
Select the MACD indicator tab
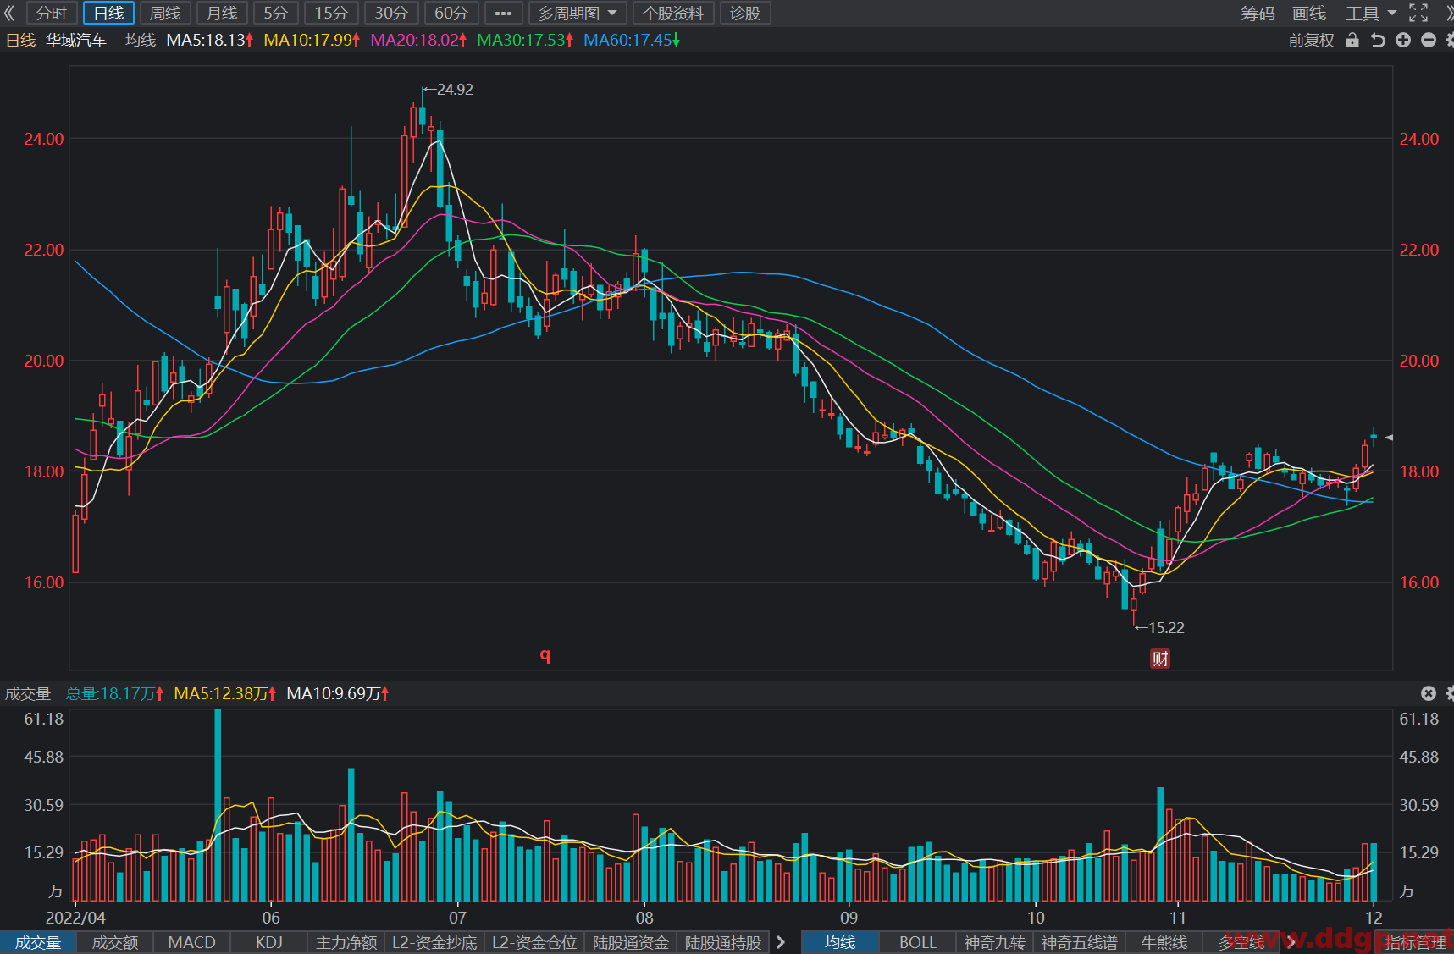click(192, 942)
